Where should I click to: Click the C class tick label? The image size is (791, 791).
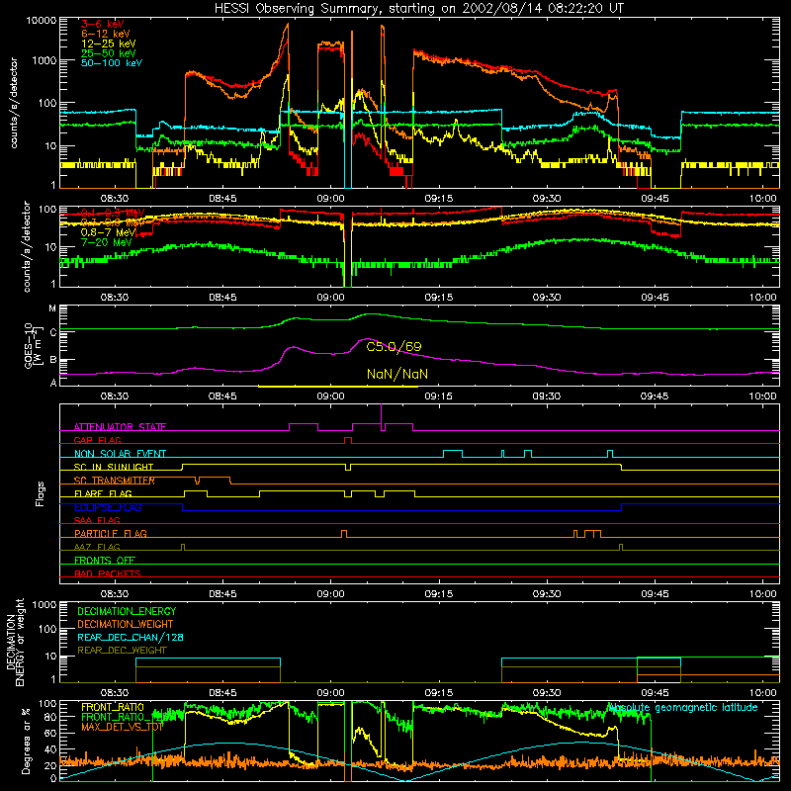[53, 332]
